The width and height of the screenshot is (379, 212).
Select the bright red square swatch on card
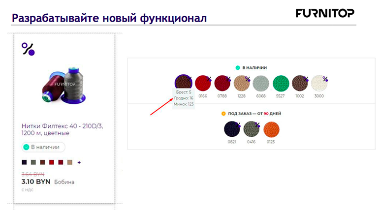(x=52, y=162)
